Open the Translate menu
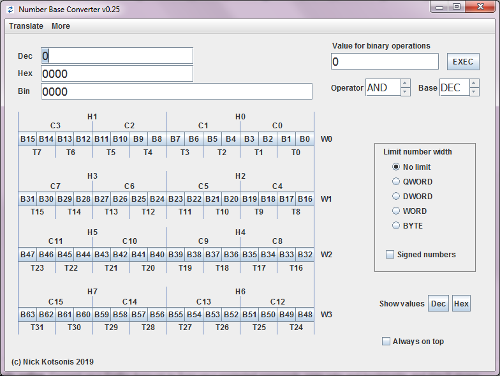This screenshot has width=500, height=376. click(x=26, y=26)
